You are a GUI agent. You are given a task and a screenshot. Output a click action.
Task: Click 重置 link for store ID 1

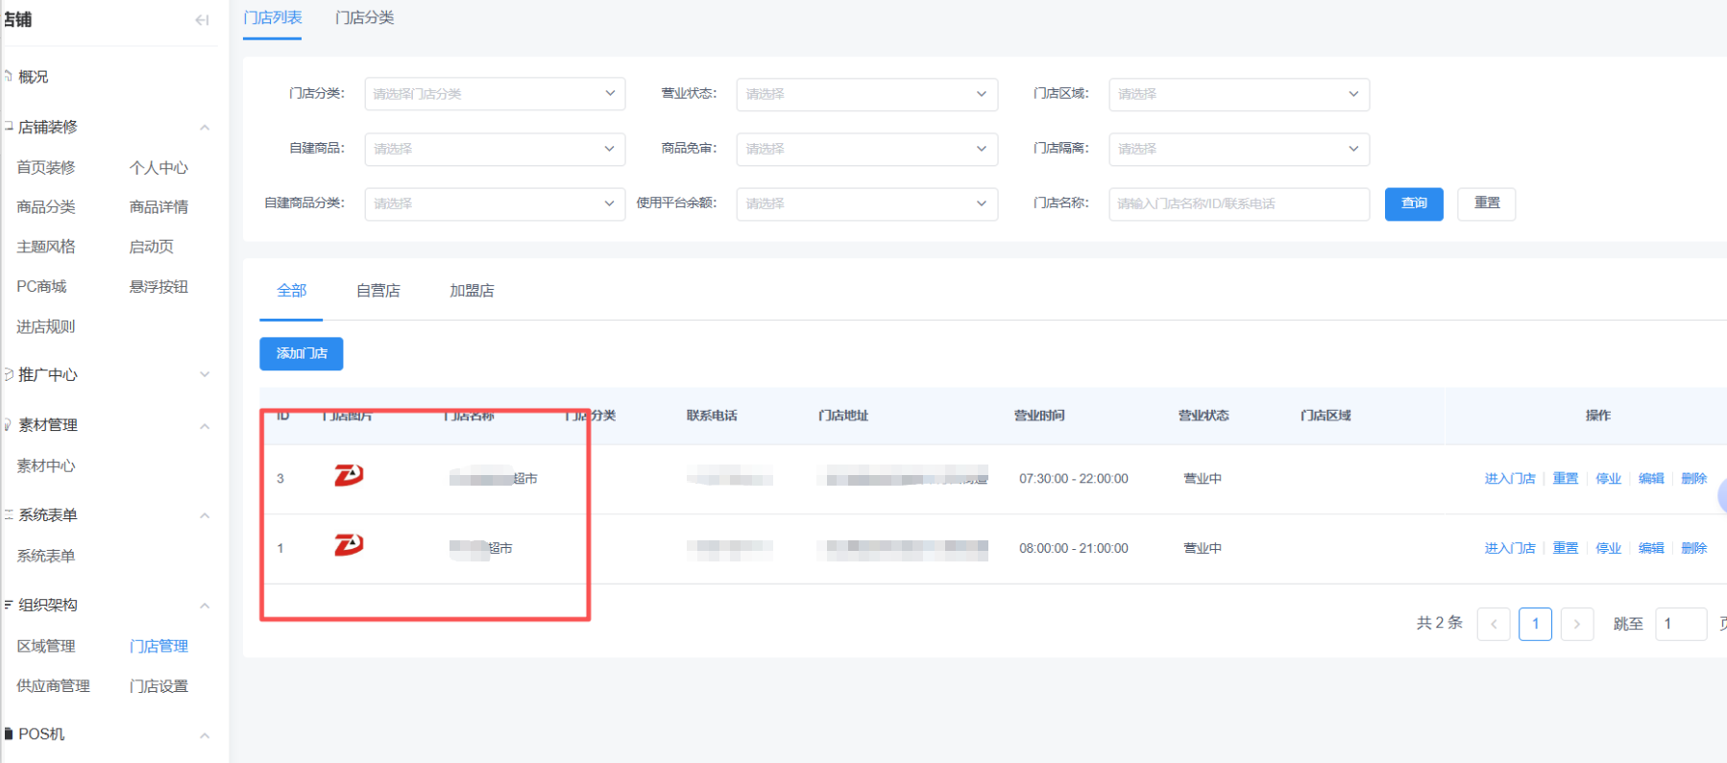(x=1566, y=549)
